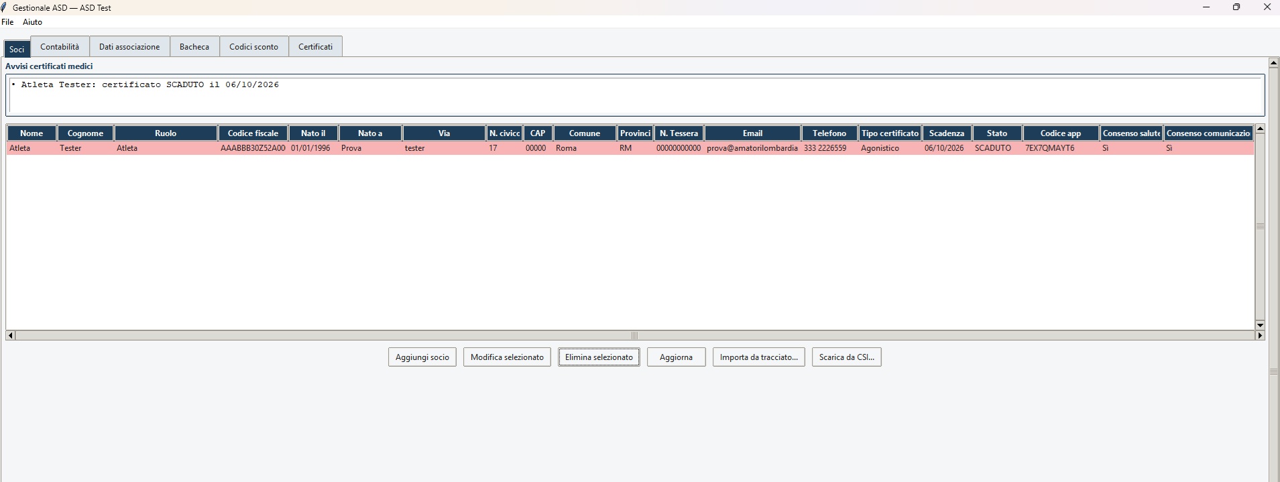
Task: Select the email cell prova@amatorilombardia
Action: coord(752,148)
